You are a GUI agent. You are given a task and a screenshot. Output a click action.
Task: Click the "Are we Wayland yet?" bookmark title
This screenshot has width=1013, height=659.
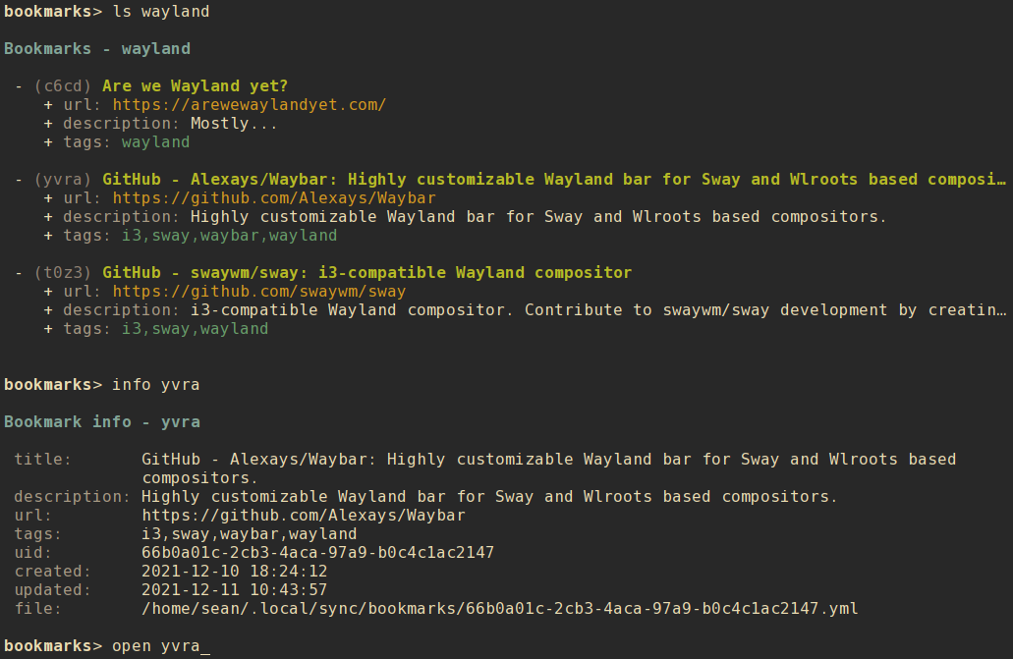[x=195, y=86]
